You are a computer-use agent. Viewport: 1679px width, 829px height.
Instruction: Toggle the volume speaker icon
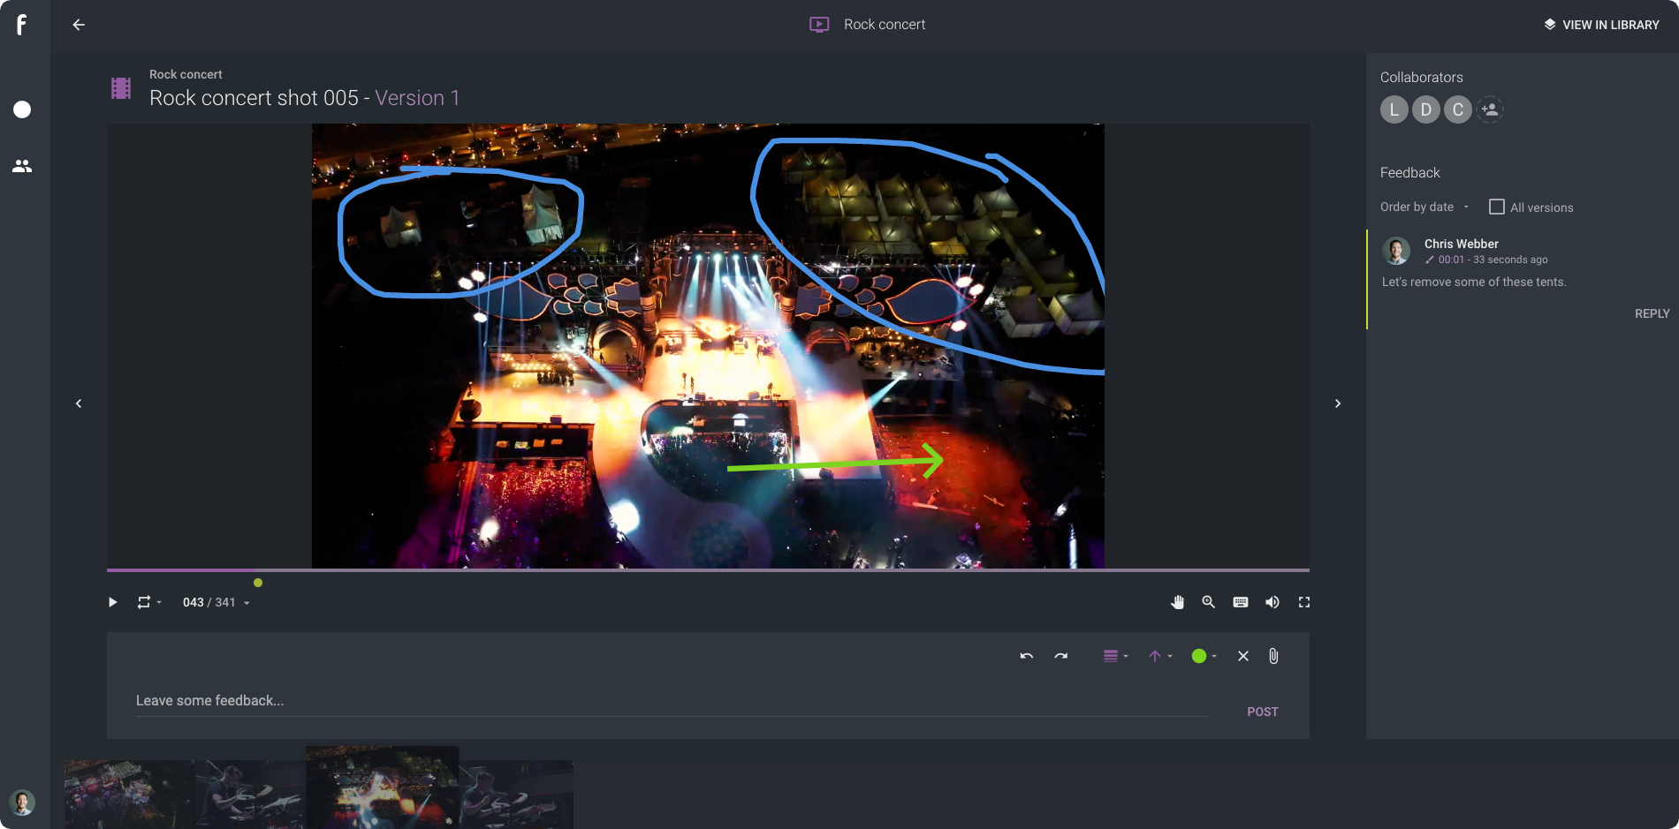[x=1273, y=602]
